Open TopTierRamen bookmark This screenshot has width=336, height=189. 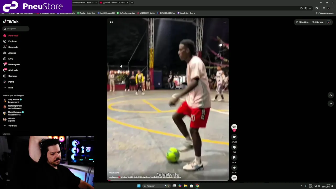click(126, 13)
